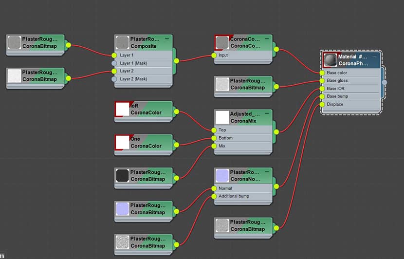Click the dark PlasterRoug CoronaBitmap thumbnail
The image size is (404, 259).
pyautogui.click(x=122, y=175)
